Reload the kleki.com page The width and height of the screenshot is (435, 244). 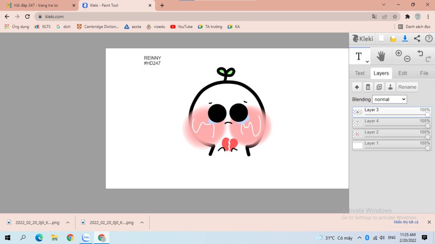[27, 17]
